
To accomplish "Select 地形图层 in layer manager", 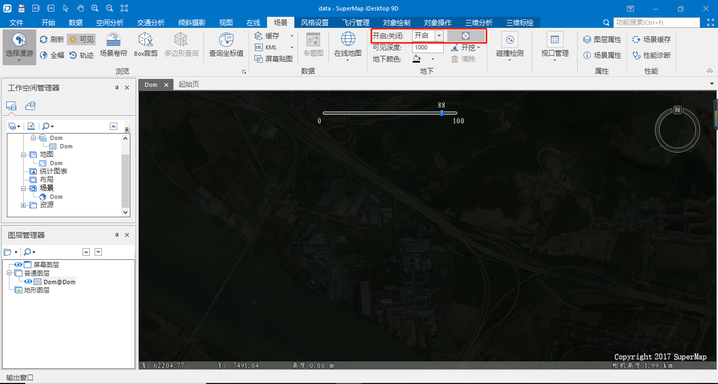I will [x=37, y=290].
